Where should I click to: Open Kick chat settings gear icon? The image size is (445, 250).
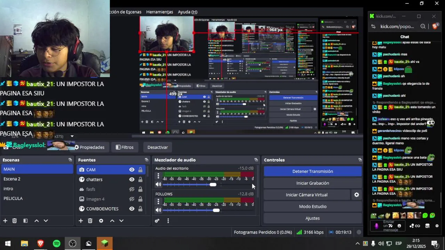tap(437, 226)
